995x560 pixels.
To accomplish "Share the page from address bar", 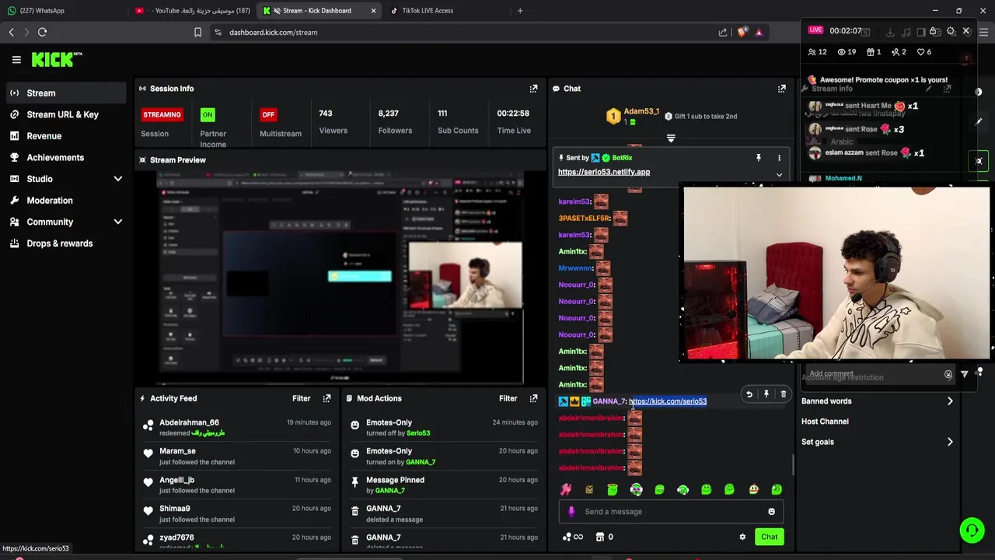I will [723, 32].
